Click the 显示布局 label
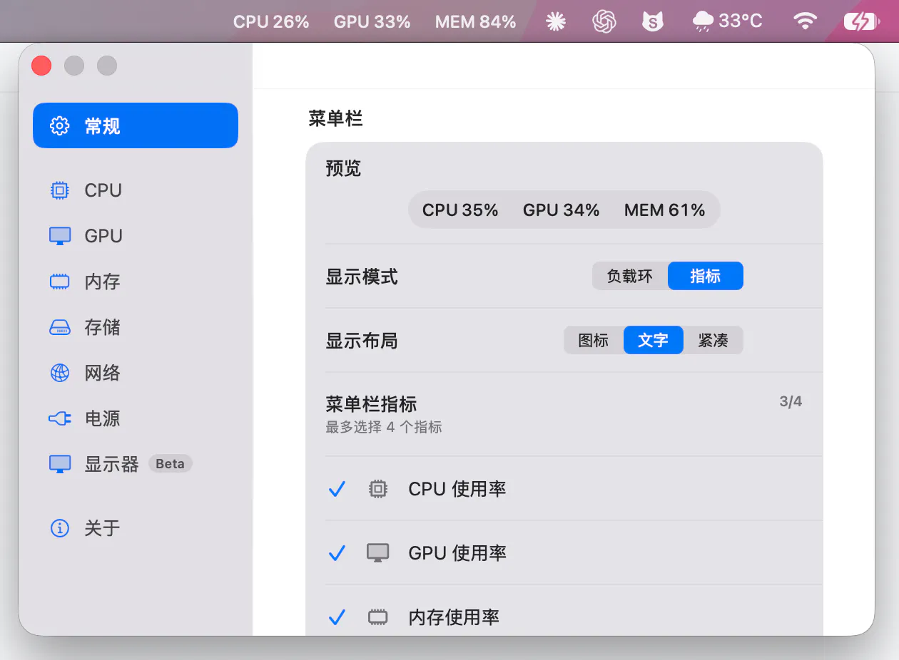Image resolution: width=899 pixels, height=660 pixels. [362, 341]
